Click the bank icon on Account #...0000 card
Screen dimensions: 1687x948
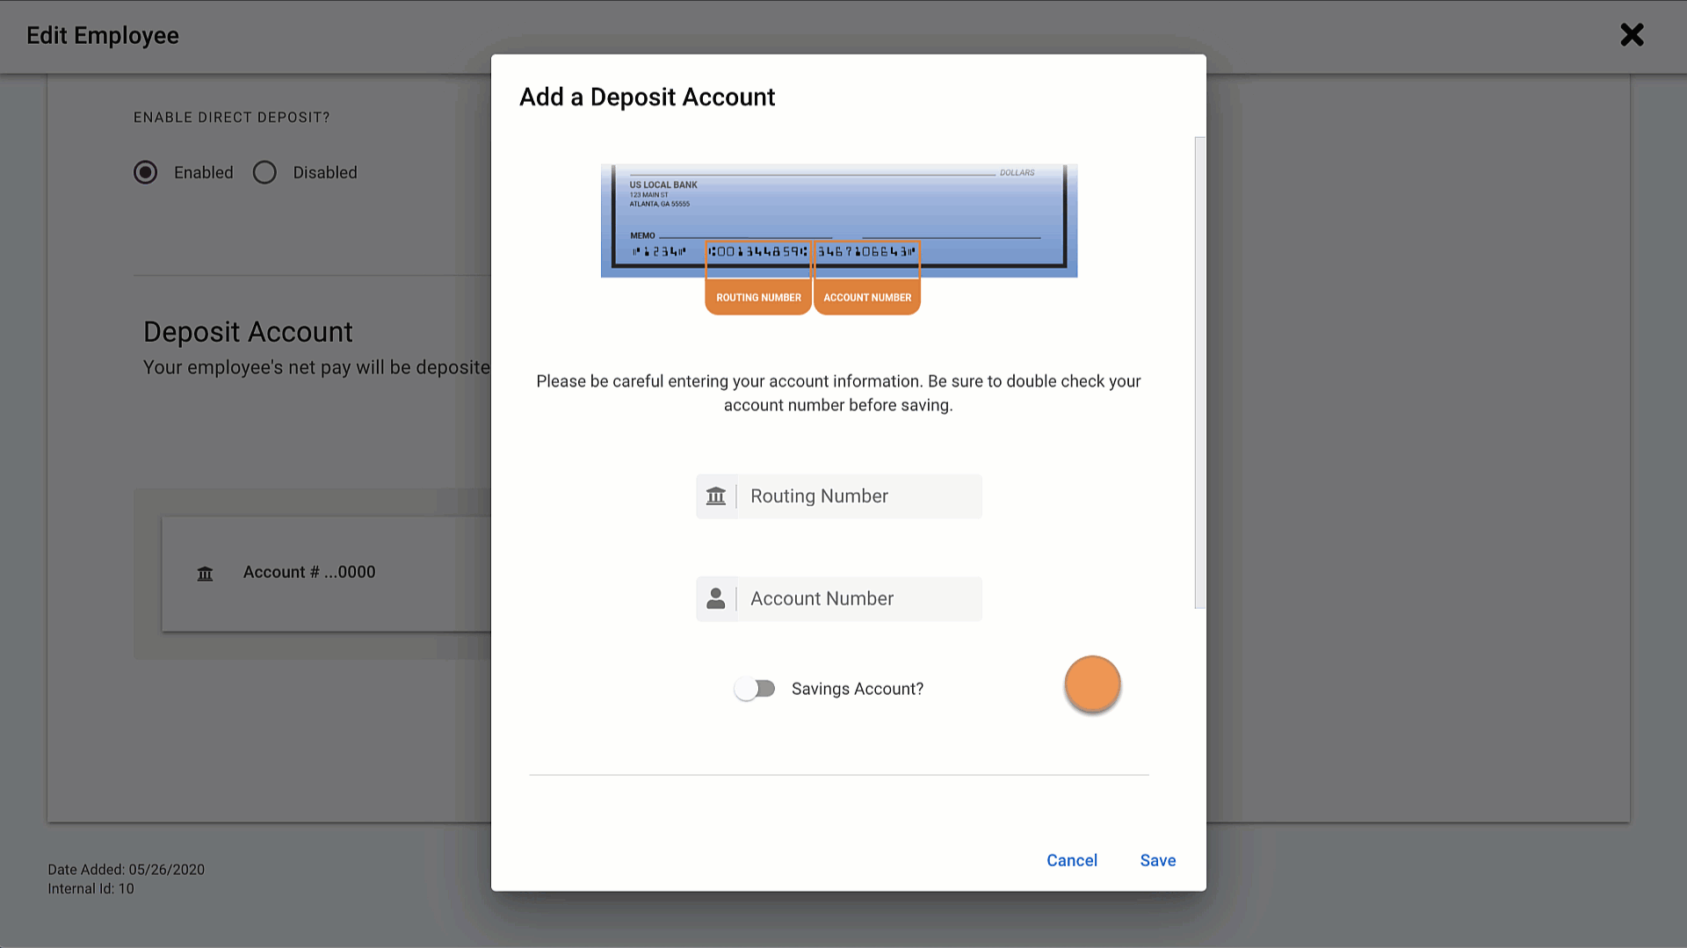[205, 573]
